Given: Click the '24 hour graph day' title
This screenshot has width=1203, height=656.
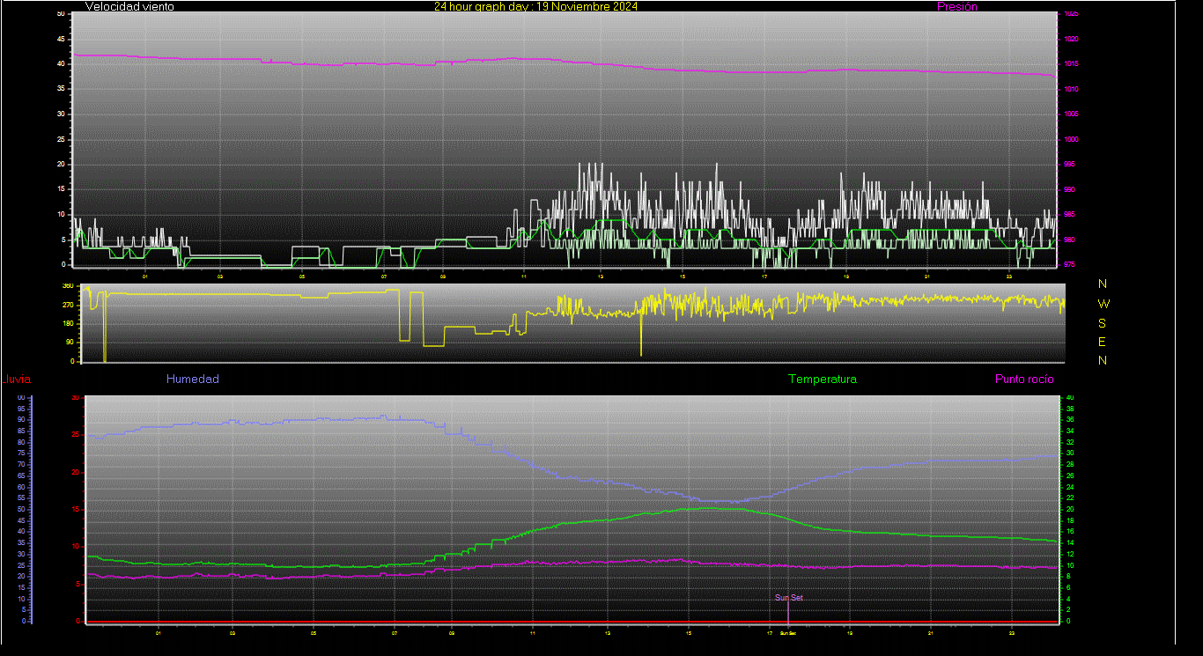Looking at the screenshot, I should (535, 6).
